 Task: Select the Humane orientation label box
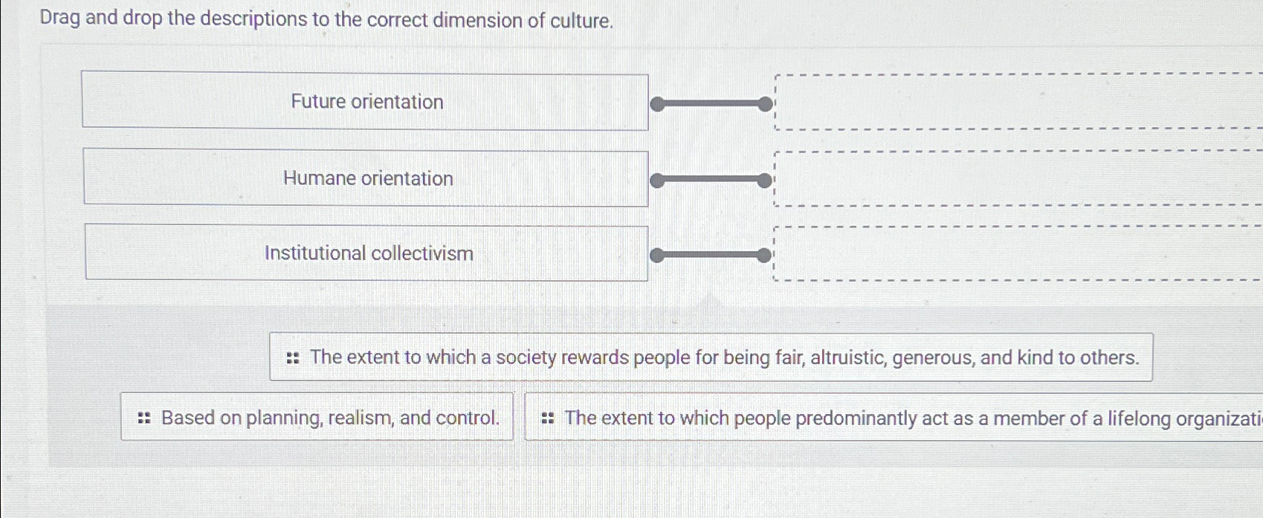(366, 178)
